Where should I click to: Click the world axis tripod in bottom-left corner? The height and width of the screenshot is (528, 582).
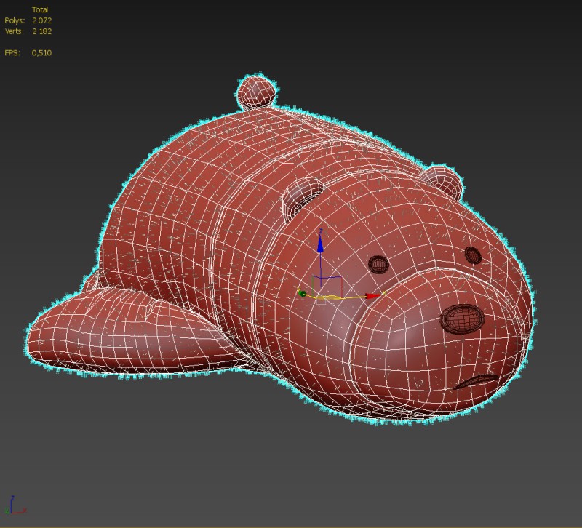coord(13,511)
